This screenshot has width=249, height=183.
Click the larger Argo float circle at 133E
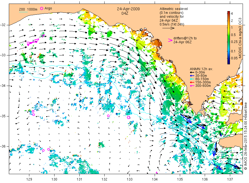(128, 118)
